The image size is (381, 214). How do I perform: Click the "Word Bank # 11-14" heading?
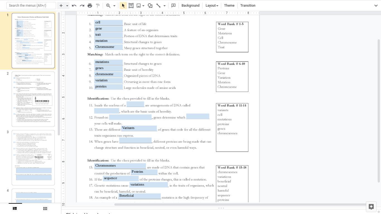(x=232, y=106)
